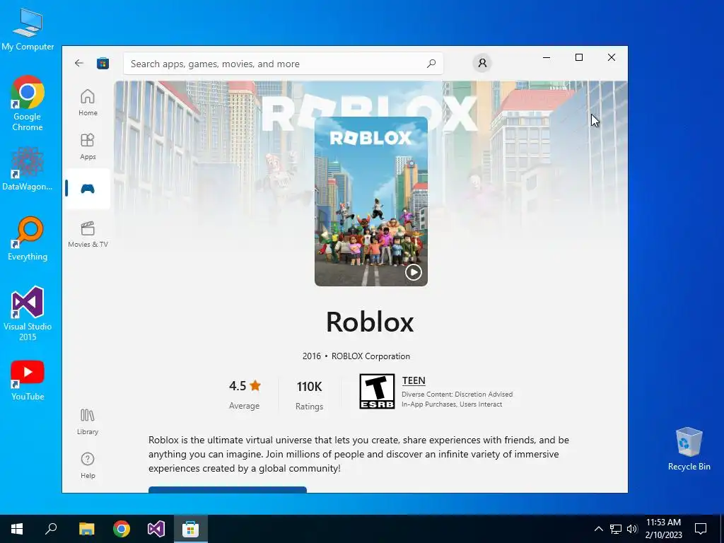Image resolution: width=724 pixels, height=543 pixels.
Task: Click the ESRB T rating badge
Action: [377, 391]
